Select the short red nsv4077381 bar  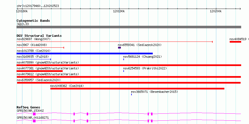pos(40,71)
